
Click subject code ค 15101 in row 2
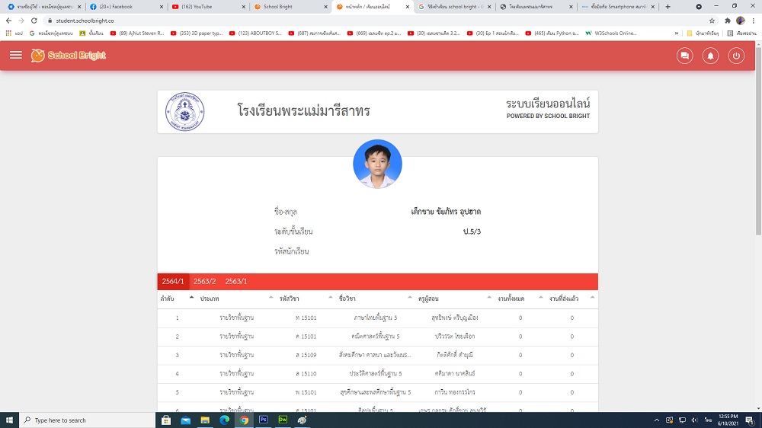pyautogui.click(x=306, y=336)
